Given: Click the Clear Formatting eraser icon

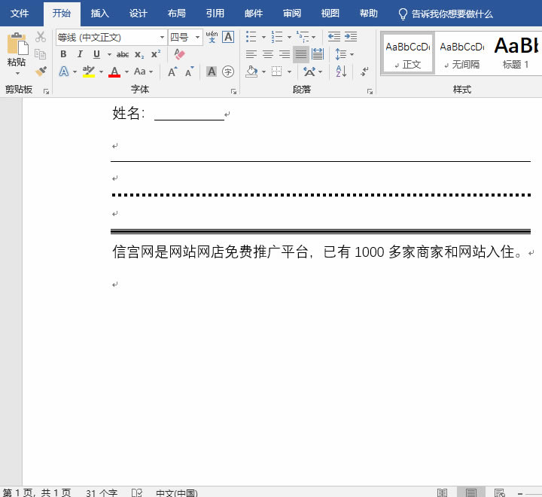Looking at the screenshot, I should tap(179, 54).
